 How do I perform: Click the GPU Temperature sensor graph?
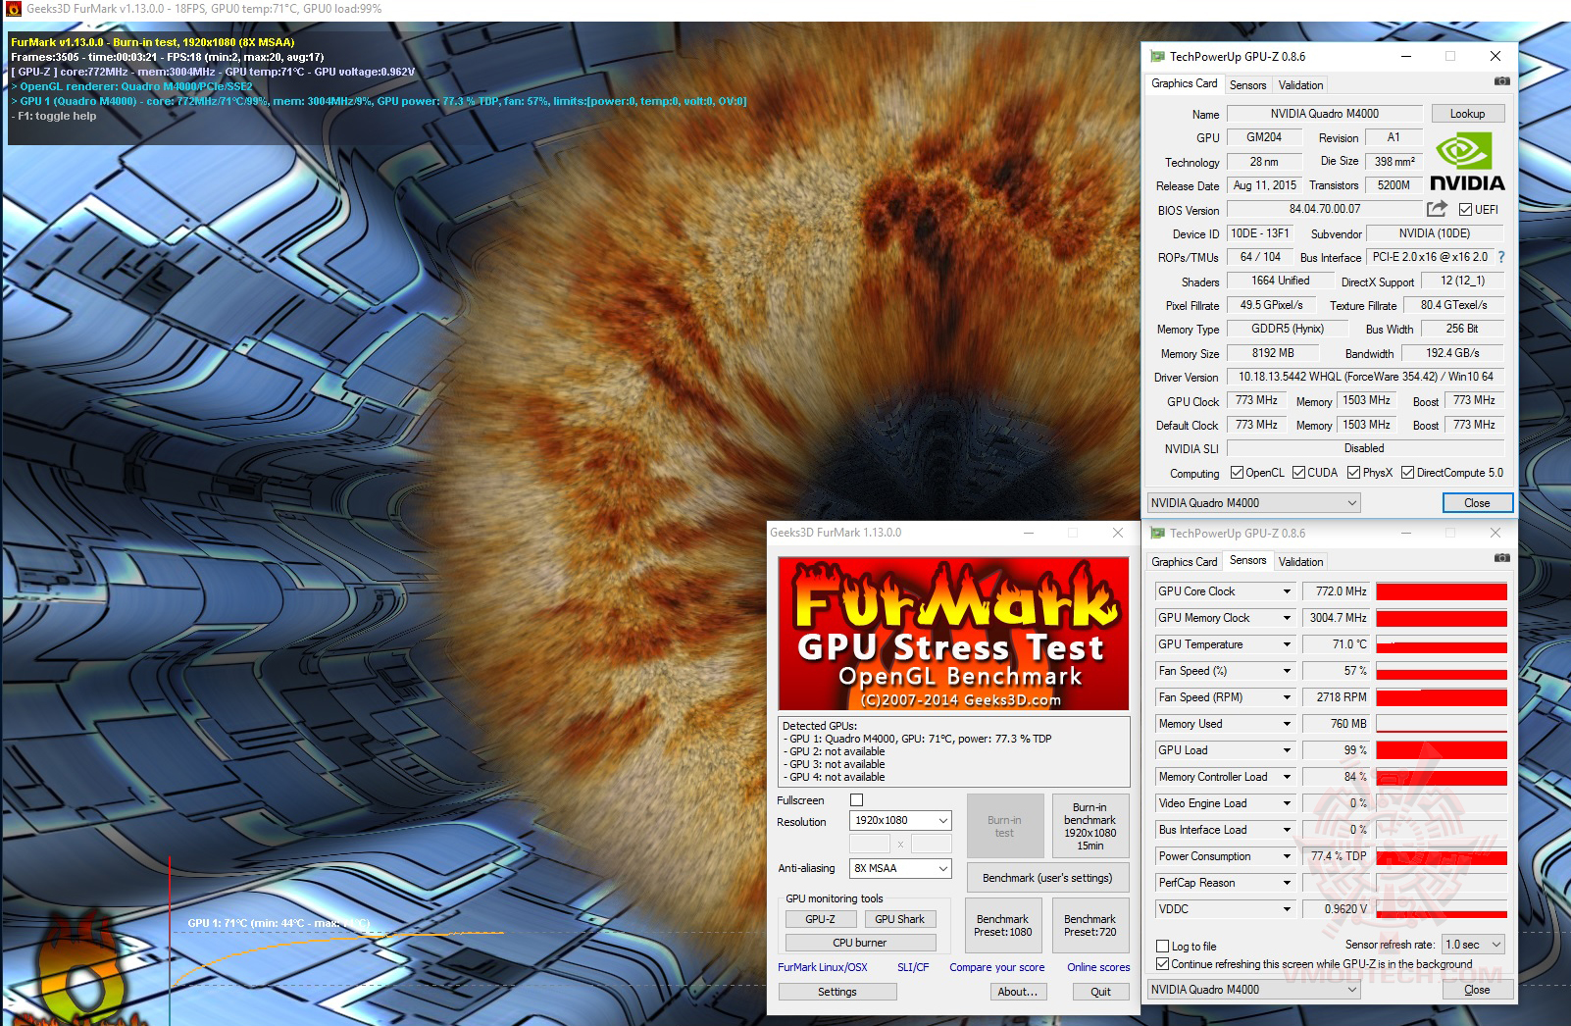click(1442, 644)
